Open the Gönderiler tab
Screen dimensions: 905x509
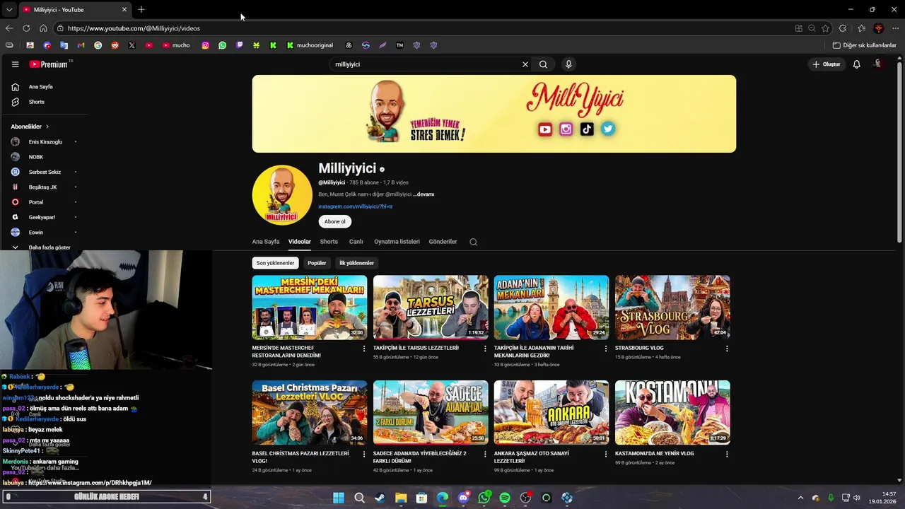pyautogui.click(x=443, y=242)
